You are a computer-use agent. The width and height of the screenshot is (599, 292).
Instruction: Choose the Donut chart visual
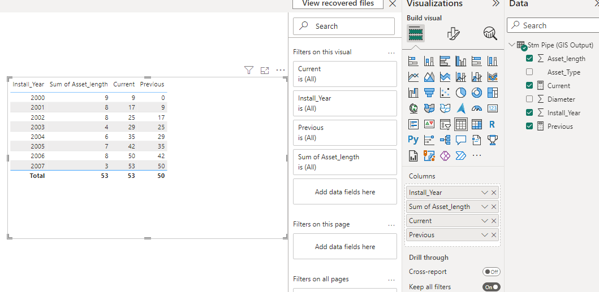(x=477, y=93)
